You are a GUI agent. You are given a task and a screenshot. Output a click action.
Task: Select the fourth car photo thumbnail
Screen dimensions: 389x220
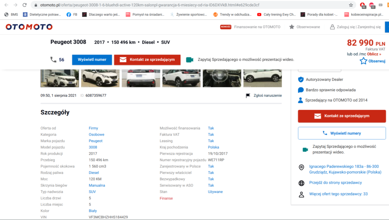tap(181, 78)
